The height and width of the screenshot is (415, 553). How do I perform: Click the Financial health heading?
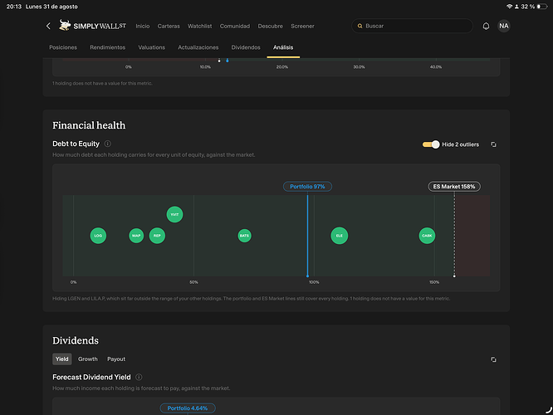pyautogui.click(x=89, y=125)
